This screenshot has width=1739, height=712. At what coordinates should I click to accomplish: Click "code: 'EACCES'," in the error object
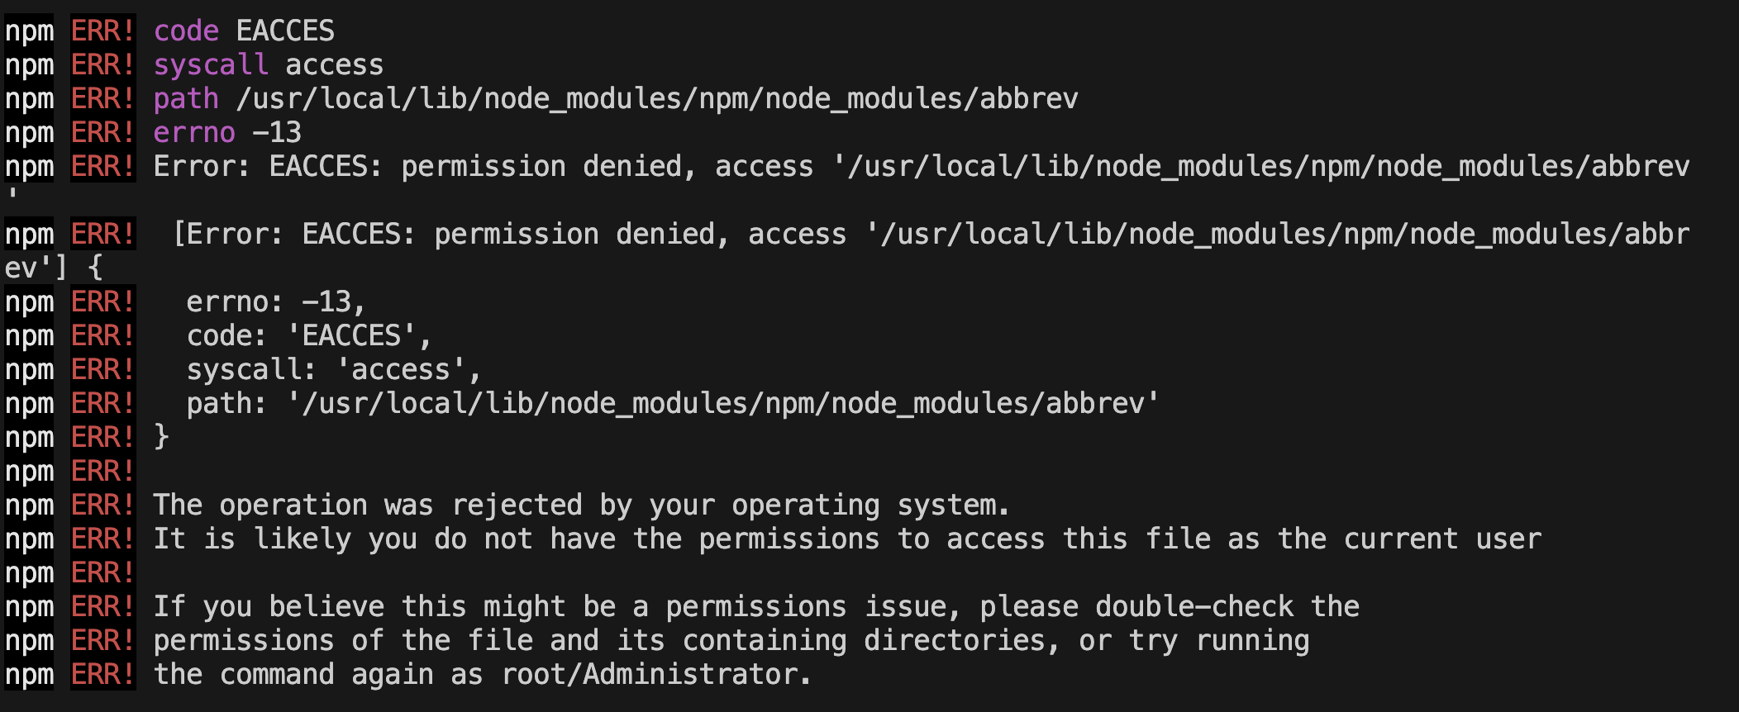[309, 336]
